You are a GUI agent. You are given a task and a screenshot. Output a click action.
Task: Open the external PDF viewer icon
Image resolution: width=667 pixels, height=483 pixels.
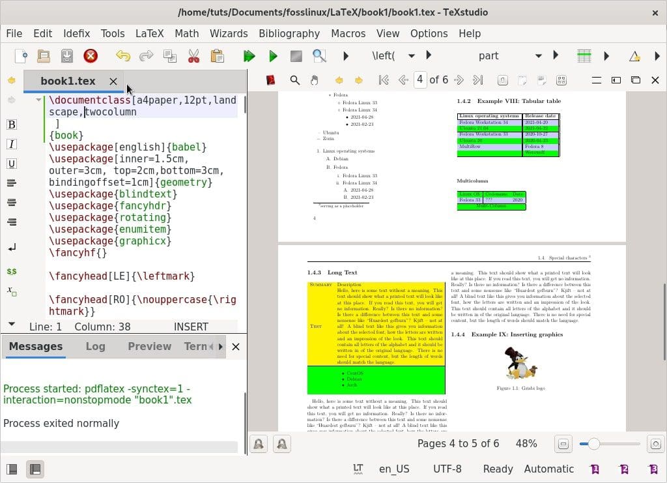(x=269, y=80)
